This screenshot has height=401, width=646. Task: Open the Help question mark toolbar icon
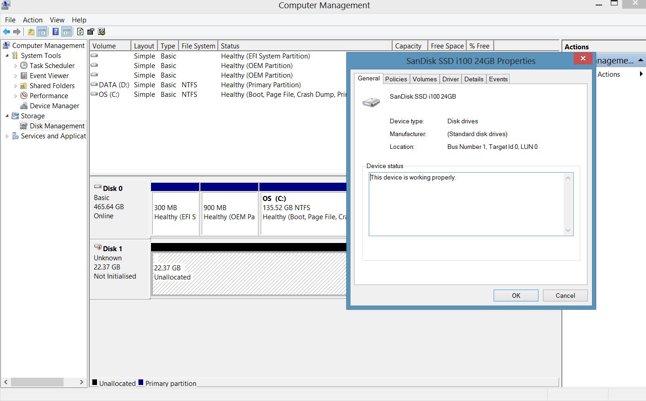click(55, 32)
